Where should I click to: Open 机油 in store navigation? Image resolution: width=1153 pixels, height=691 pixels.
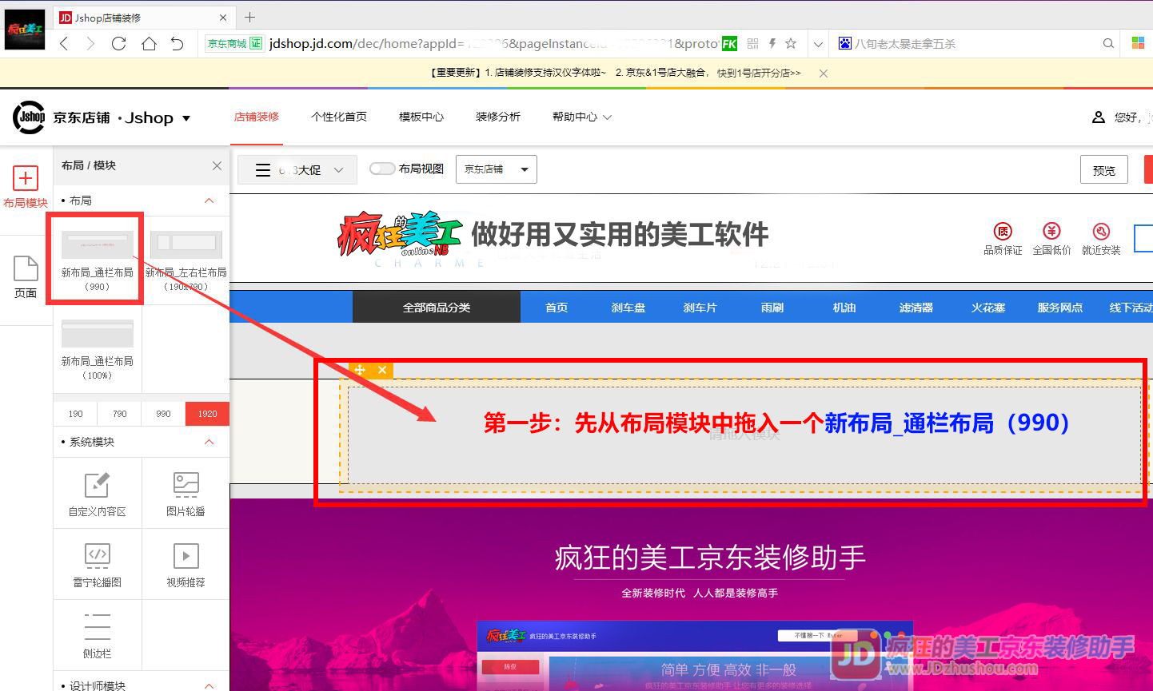(844, 308)
